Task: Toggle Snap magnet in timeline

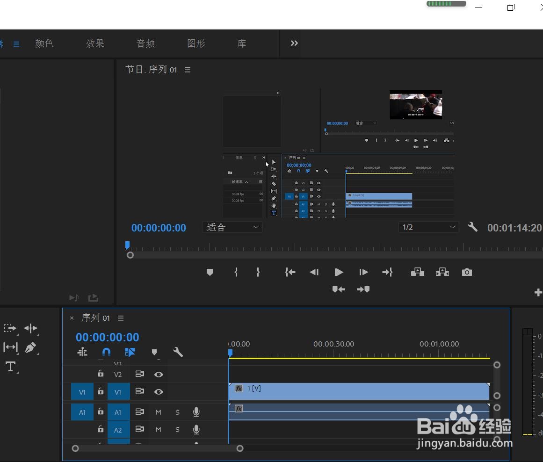Action: (x=106, y=352)
